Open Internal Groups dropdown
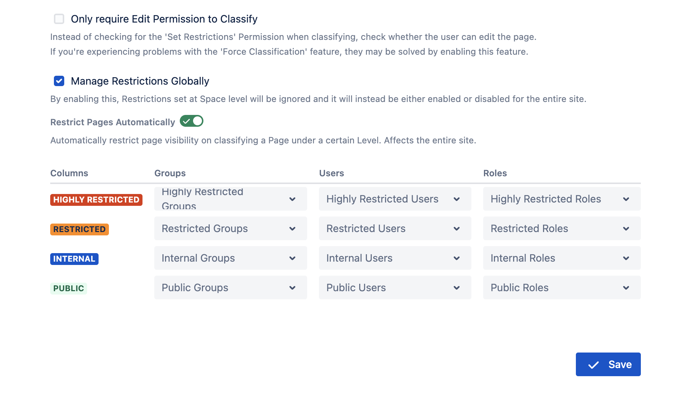 230,258
